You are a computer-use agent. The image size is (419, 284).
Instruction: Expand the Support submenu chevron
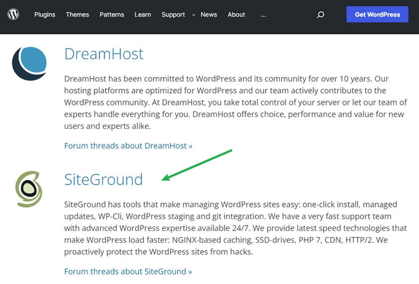click(193, 15)
